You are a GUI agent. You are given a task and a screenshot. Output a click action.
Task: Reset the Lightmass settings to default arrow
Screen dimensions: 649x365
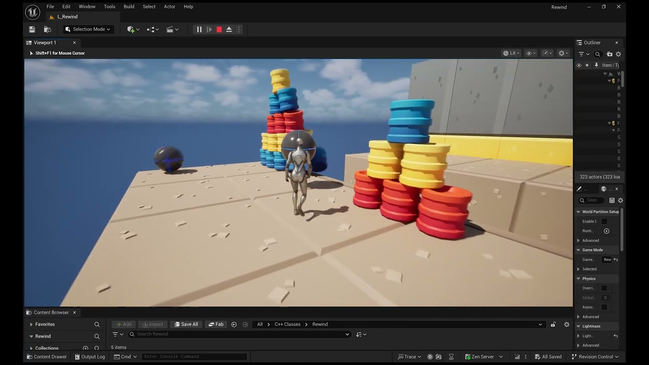pos(616,336)
